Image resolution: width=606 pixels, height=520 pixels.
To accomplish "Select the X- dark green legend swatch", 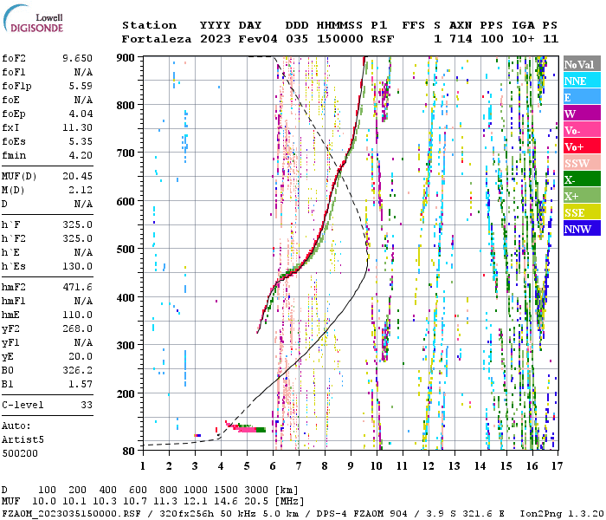I will 582,179.
